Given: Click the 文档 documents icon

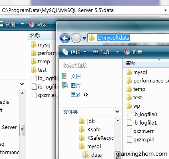Looking at the screenshot, I should pos(64,76).
